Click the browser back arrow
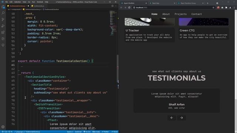The image size is (237, 133). pyautogui.click(x=121, y=7)
